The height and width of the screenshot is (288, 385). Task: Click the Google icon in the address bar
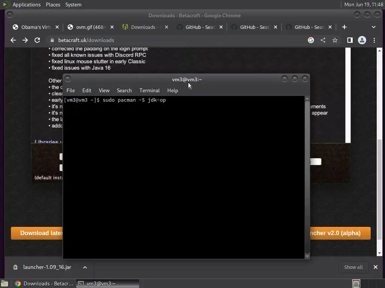[x=311, y=40]
